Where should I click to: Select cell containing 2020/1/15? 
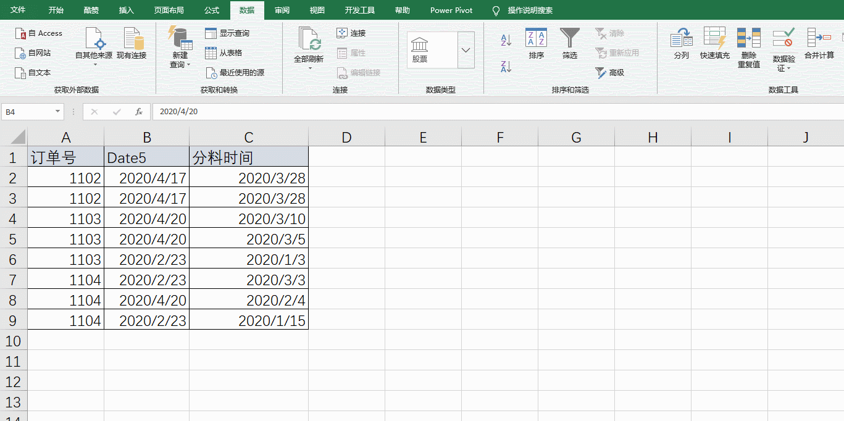[249, 320]
